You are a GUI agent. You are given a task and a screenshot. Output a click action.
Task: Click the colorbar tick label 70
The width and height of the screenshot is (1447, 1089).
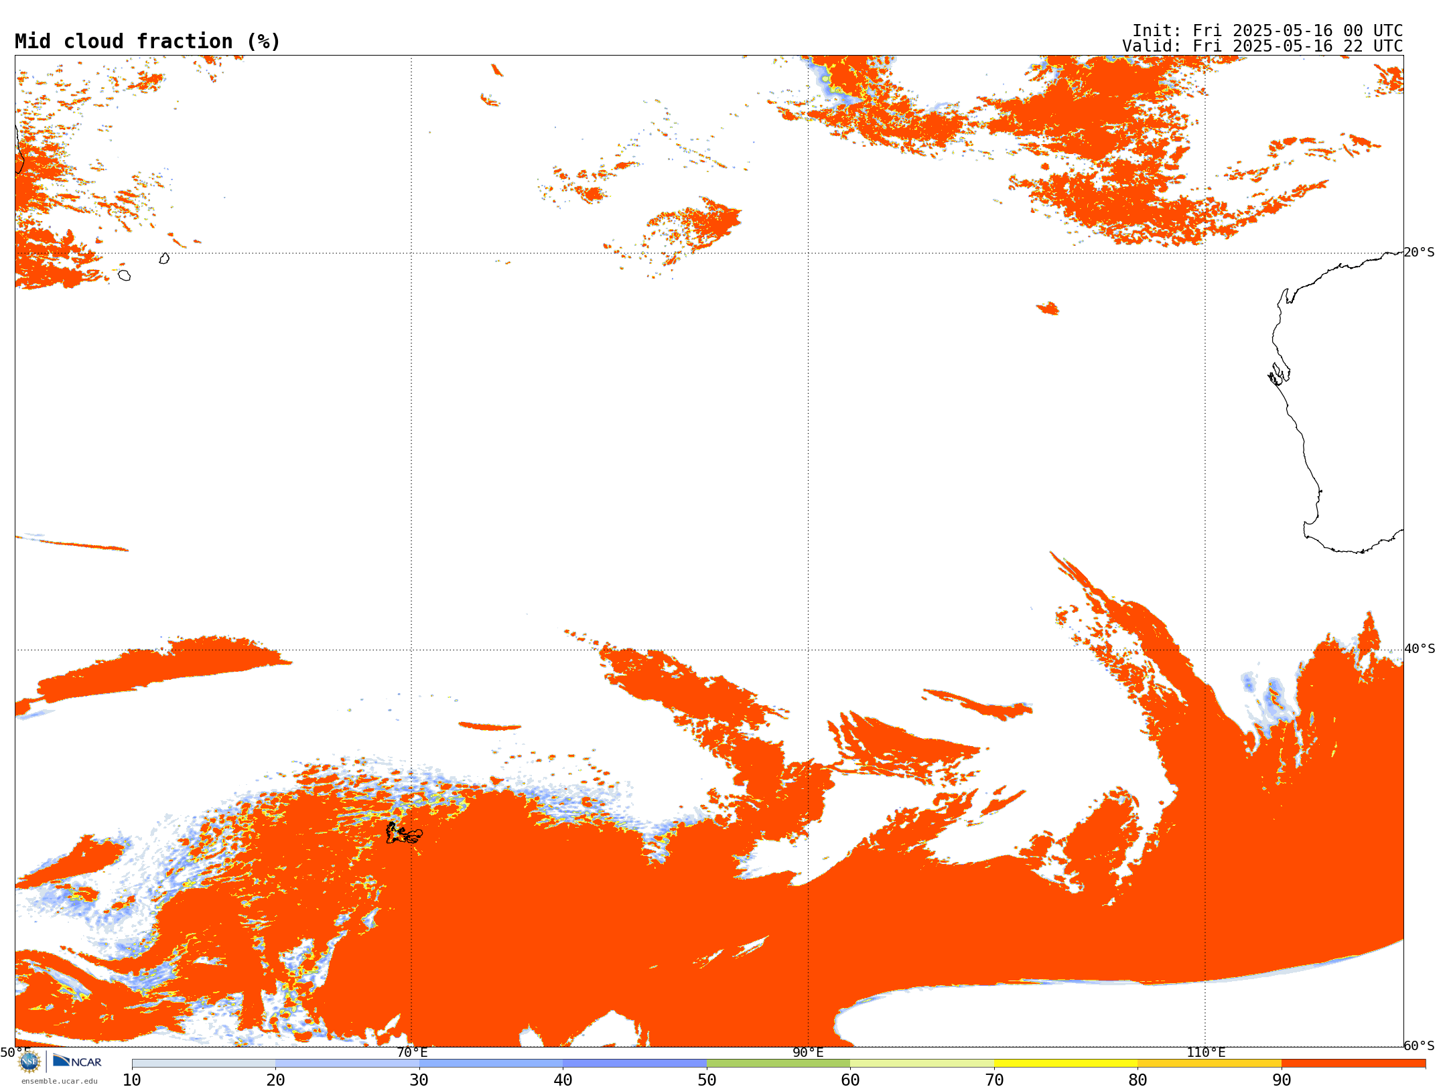pos(994,1080)
